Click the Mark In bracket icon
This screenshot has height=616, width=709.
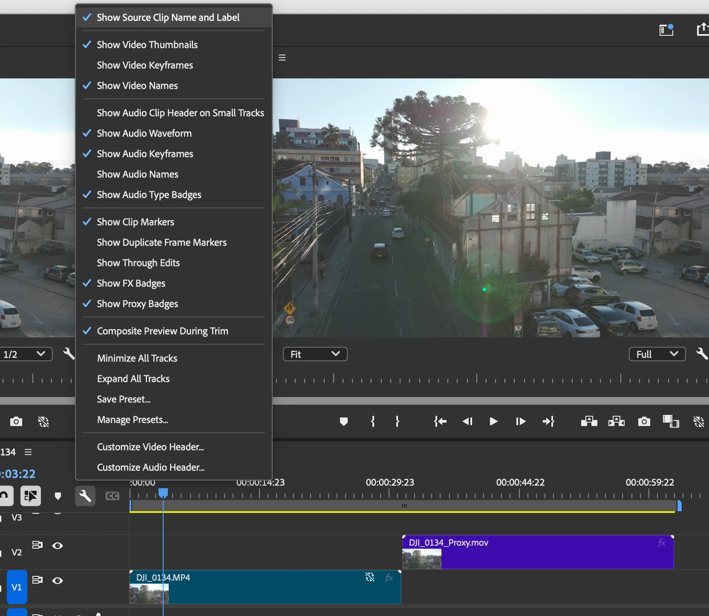point(373,421)
